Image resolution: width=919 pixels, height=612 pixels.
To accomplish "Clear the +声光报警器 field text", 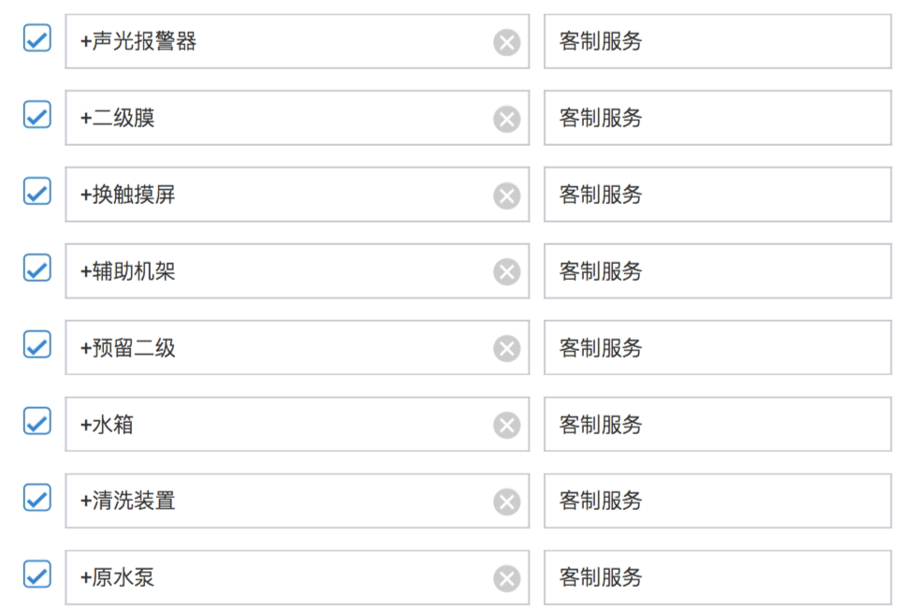I will click(506, 42).
